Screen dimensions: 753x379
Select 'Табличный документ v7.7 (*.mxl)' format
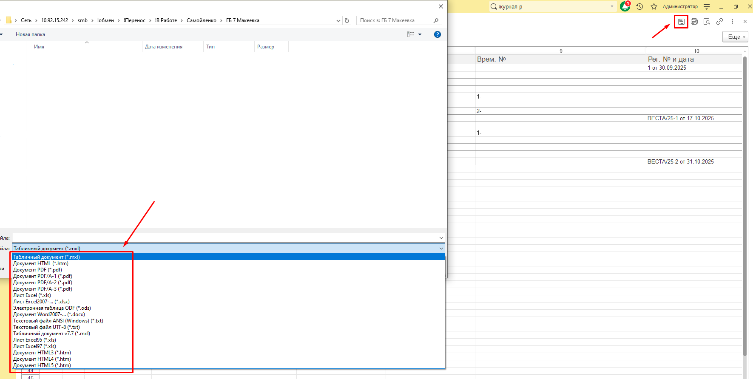pos(228,334)
